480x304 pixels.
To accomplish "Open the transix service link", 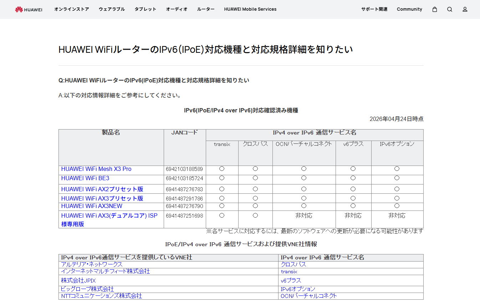I will [x=289, y=272].
